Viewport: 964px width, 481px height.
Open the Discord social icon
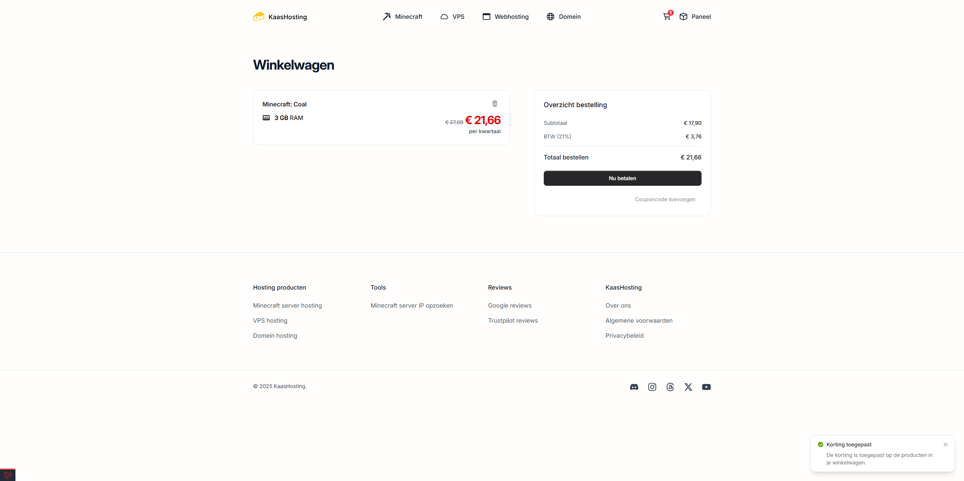pos(634,387)
